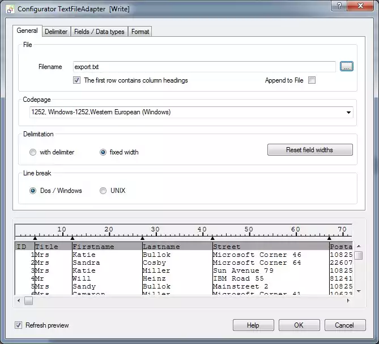
Task: Click preview scroll up arrow
Action: point(358,247)
